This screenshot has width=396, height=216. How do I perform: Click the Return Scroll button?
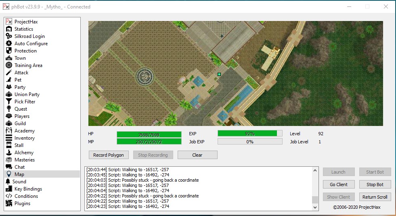375,197
